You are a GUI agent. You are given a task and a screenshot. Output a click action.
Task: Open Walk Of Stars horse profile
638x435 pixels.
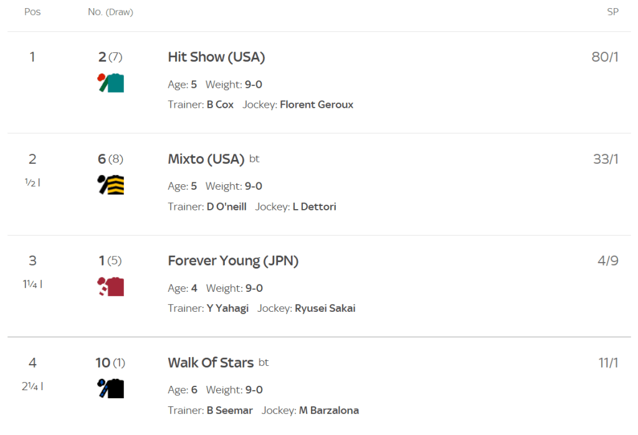pyautogui.click(x=211, y=363)
